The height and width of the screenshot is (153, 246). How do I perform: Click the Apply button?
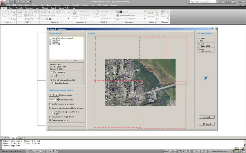[207, 117]
